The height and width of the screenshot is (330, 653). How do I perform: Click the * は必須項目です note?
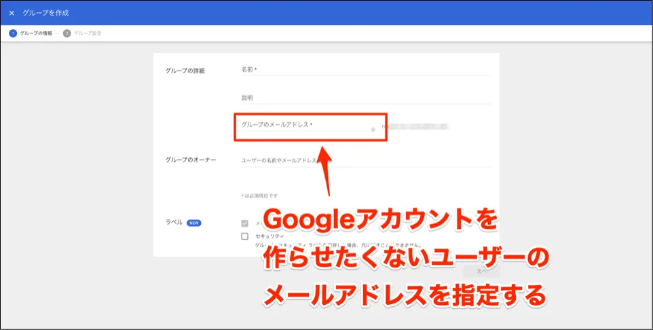[x=259, y=196]
